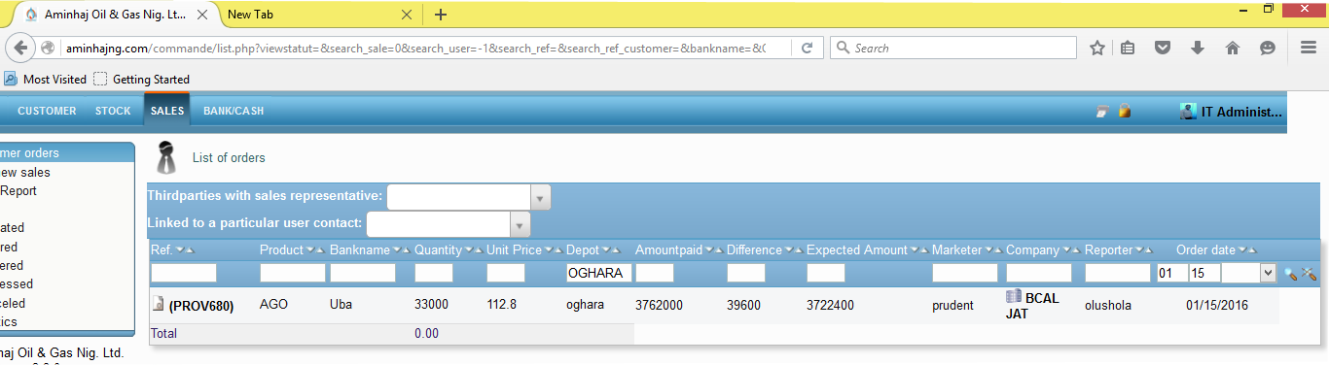The height and width of the screenshot is (365, 1329).
Task: Click the magnifier search icon in the filter row
Action: pyautogui.click(x=1290, y=274)
